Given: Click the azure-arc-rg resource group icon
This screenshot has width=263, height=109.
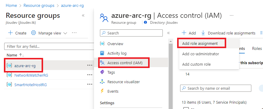Looking at the screenshot, I should [x=9, y=66].
